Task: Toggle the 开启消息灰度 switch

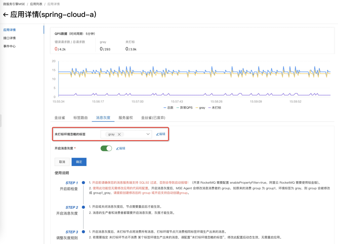Action: coord(106,148)
